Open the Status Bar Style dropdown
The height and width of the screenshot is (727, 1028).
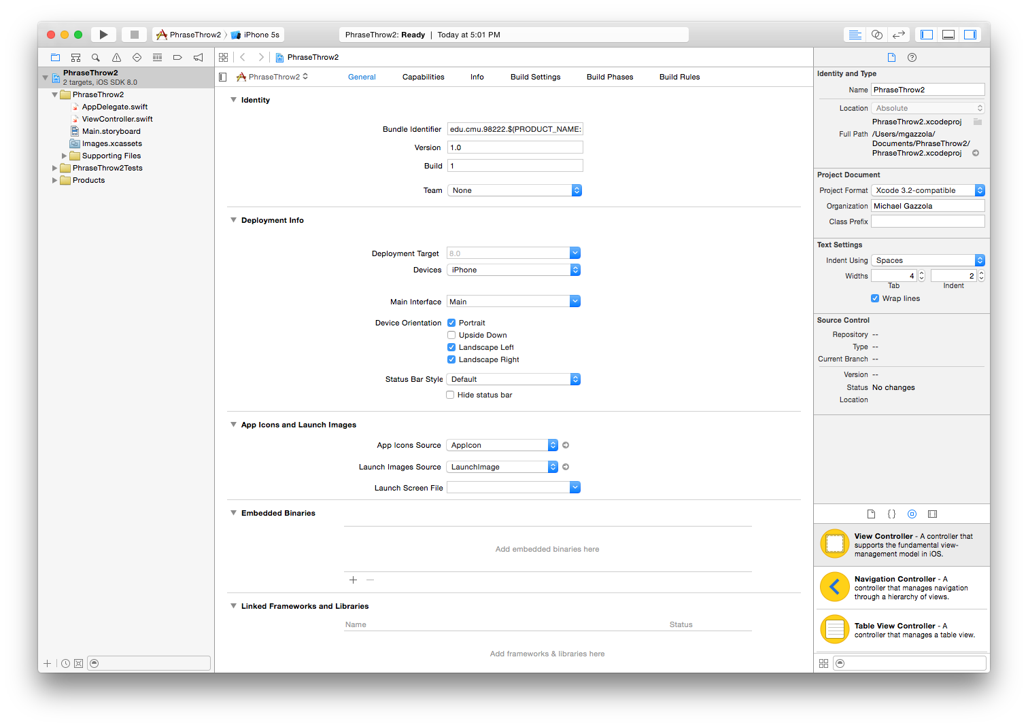(513, 379)
